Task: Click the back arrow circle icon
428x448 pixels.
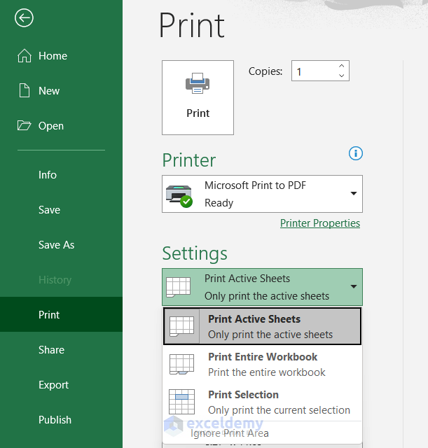Action: (x=24, y=18)
